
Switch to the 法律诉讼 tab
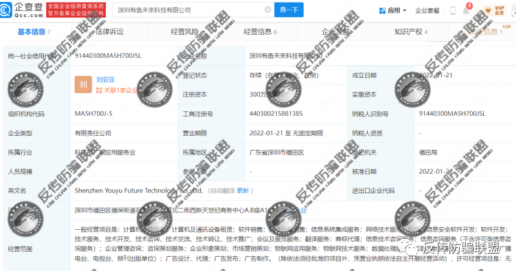(109, 32)
